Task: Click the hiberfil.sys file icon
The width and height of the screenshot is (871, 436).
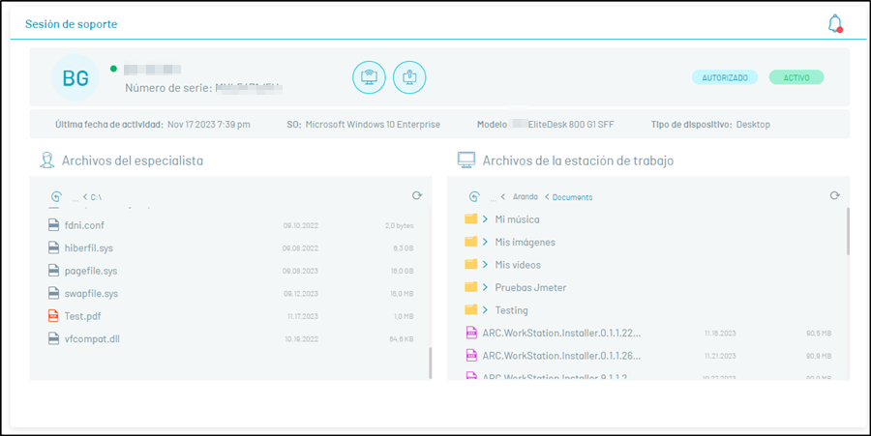Action: [53, 247]
